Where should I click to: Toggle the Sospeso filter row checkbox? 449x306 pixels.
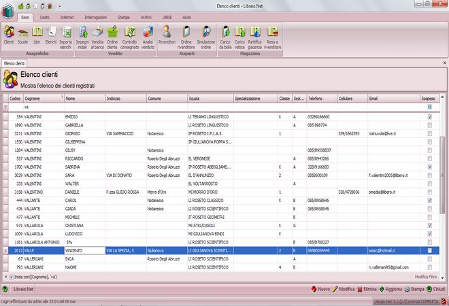tap(429, 107)
